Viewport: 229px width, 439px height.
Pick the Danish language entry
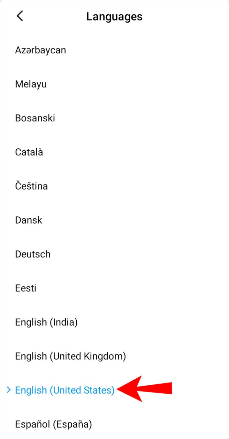pyautogui.click(x=29, y=220)
